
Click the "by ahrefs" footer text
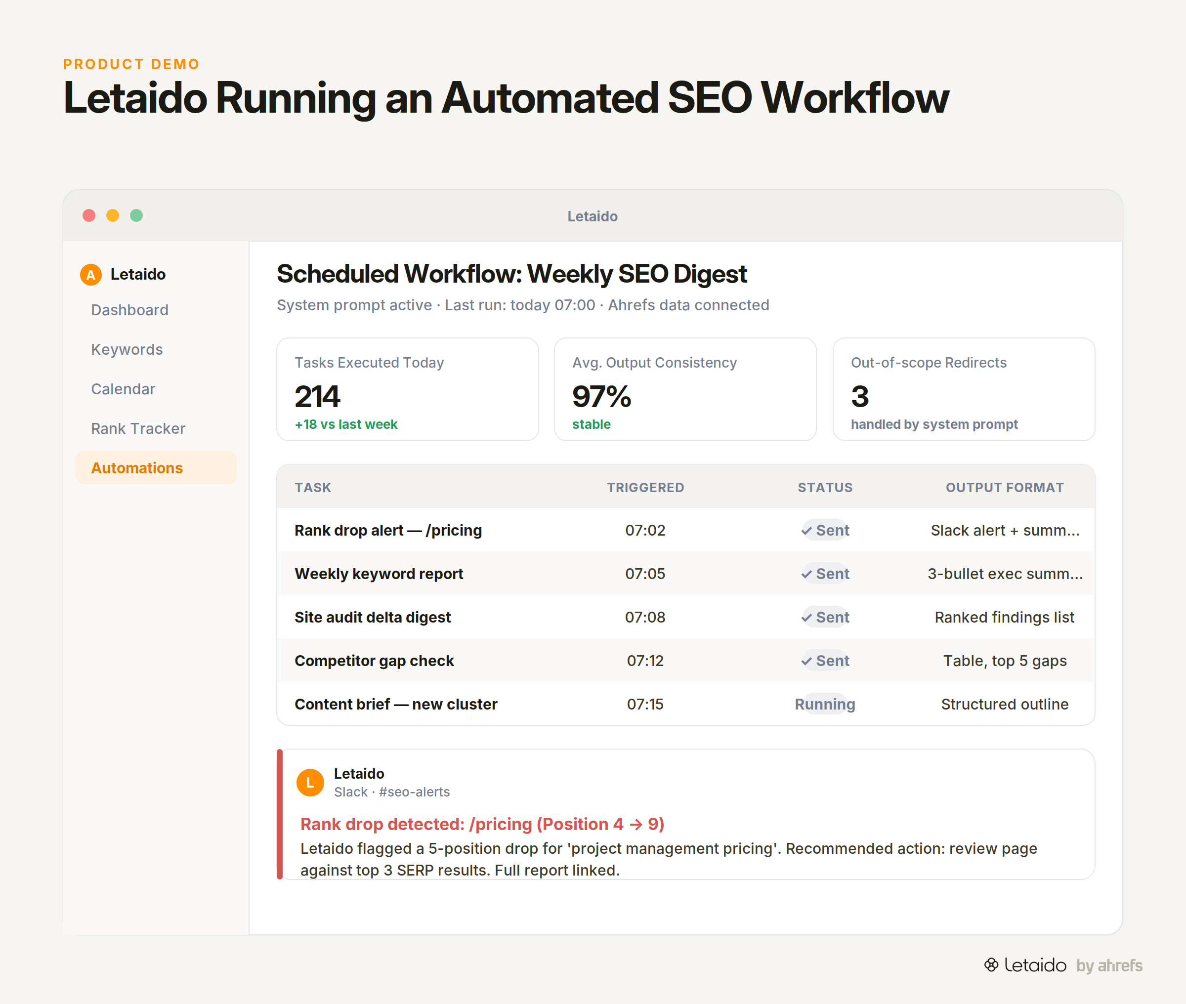tap(1109, 965)
